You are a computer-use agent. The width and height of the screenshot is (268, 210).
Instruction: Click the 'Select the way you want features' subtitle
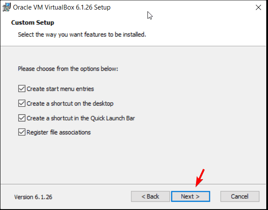(x=82, y=35)
